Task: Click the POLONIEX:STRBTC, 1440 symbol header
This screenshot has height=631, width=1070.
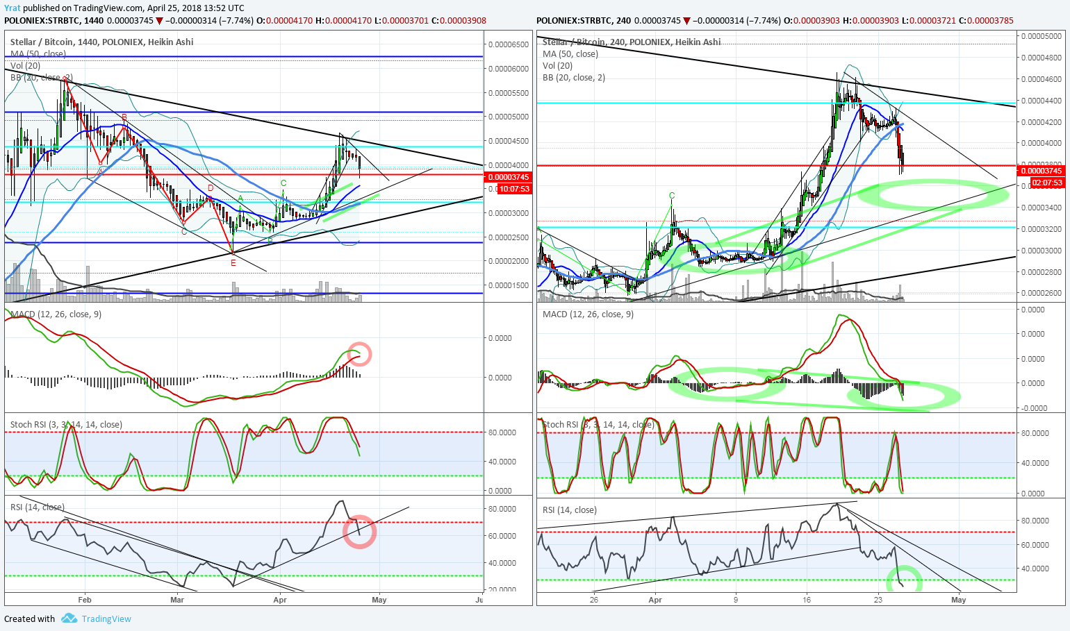Action: (x=54, y=21)
